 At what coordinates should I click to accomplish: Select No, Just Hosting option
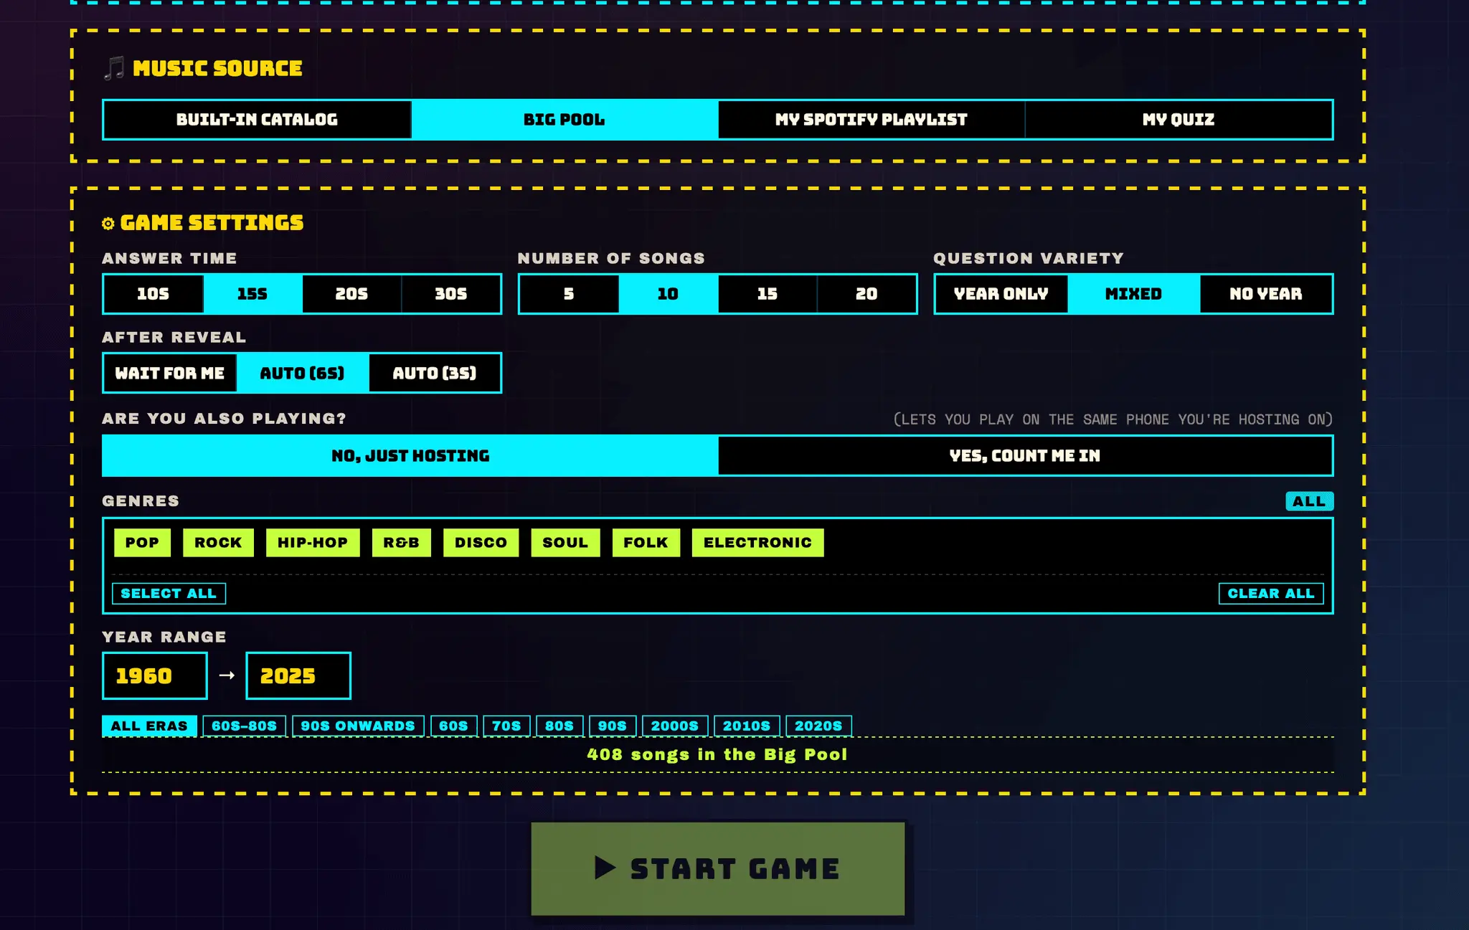click(410, 455)
